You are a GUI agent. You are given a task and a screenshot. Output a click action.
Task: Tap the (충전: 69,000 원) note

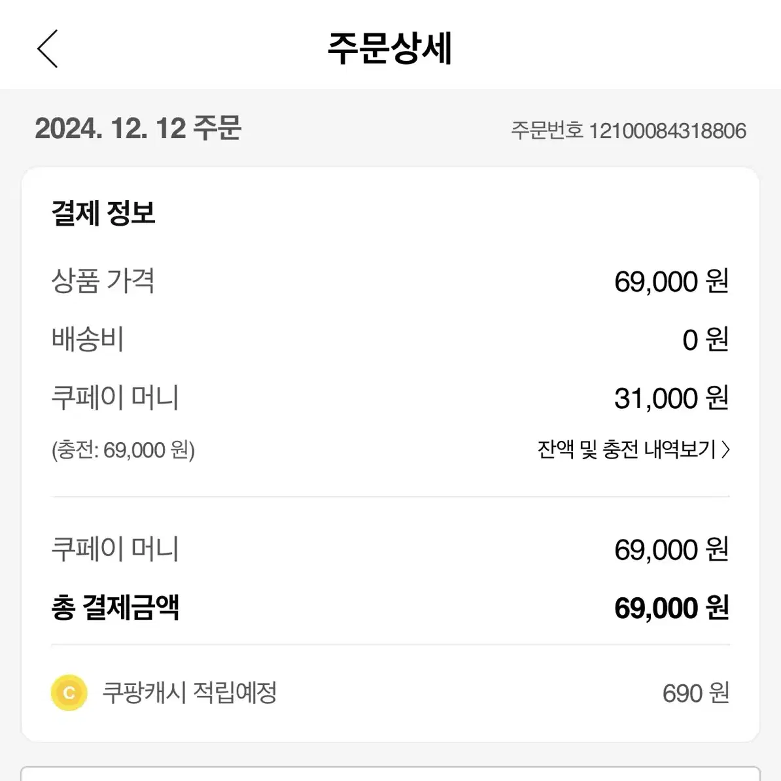coord(123,450)
